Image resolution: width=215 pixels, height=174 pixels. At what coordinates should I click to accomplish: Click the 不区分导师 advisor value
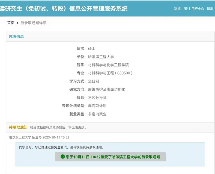(97, 98)
